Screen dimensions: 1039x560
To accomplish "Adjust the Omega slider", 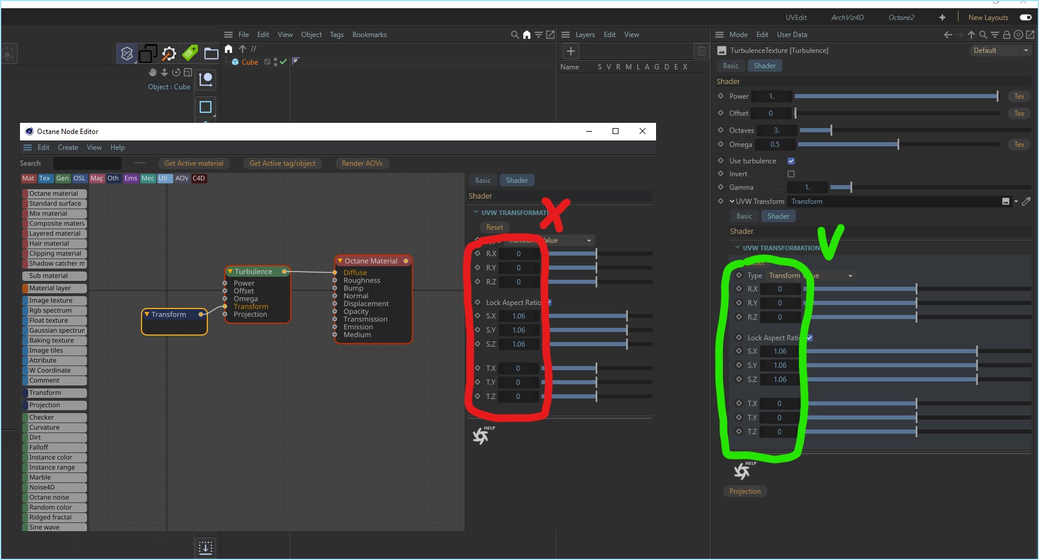I will (x=899, y=145).
